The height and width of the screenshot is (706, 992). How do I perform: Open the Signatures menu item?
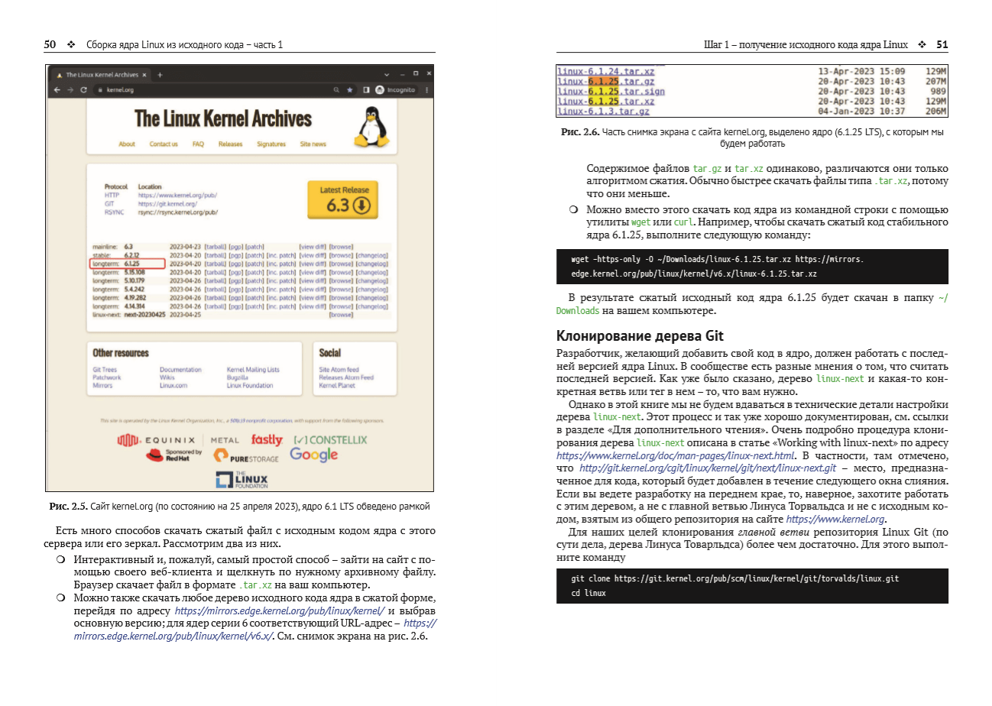click(x=271, y=144)
